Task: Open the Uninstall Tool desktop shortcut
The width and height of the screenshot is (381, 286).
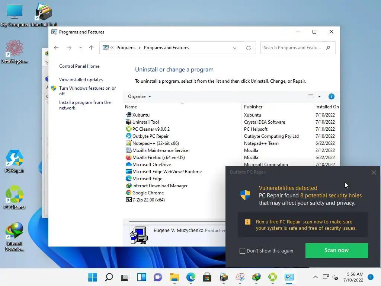Action: tap(44, 15)
